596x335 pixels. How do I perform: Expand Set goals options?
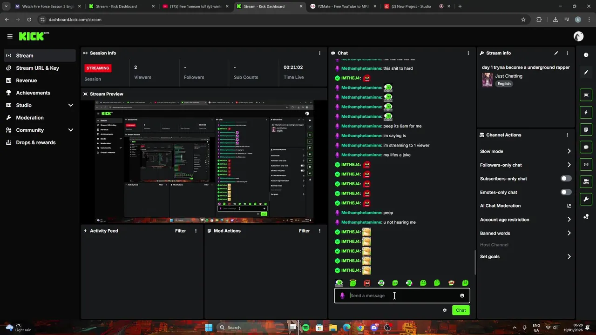[569, 256]
